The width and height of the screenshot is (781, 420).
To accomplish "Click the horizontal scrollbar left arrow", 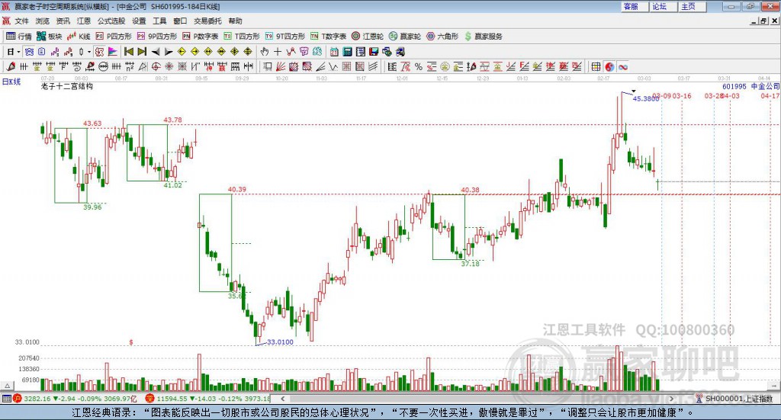I will tap(283, 399).
